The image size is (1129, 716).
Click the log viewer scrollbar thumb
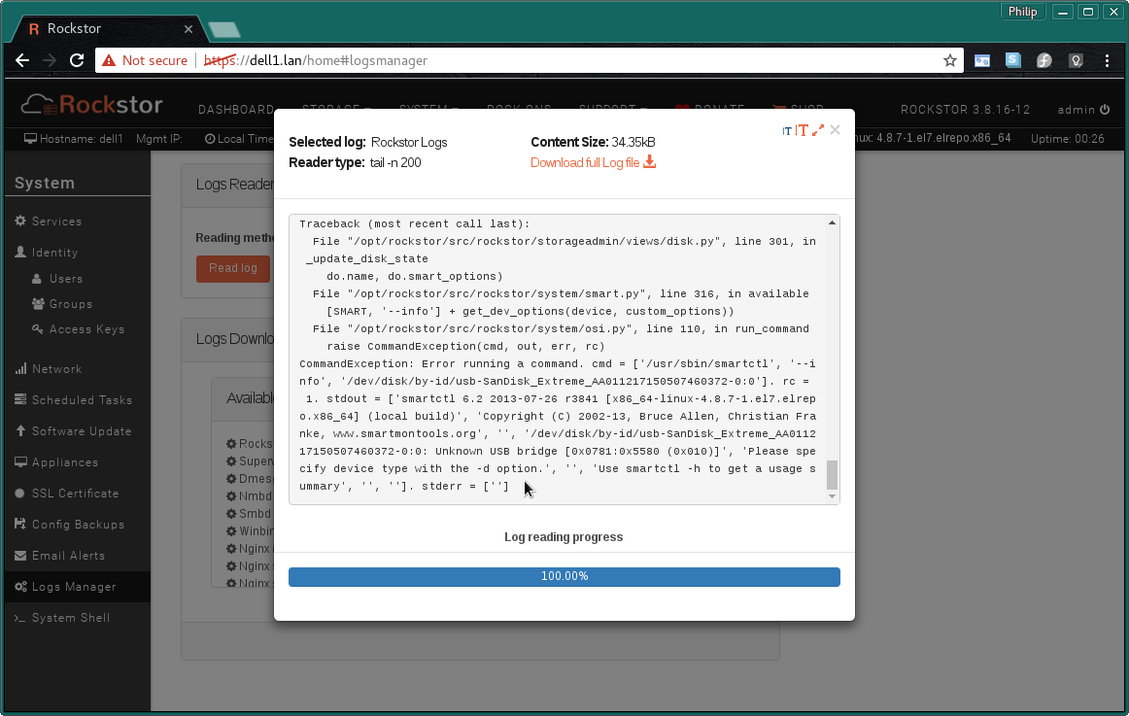[832, 475]
